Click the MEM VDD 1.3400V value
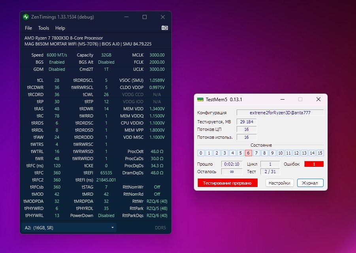Viewport: 356px width, 253px height. 157,109
